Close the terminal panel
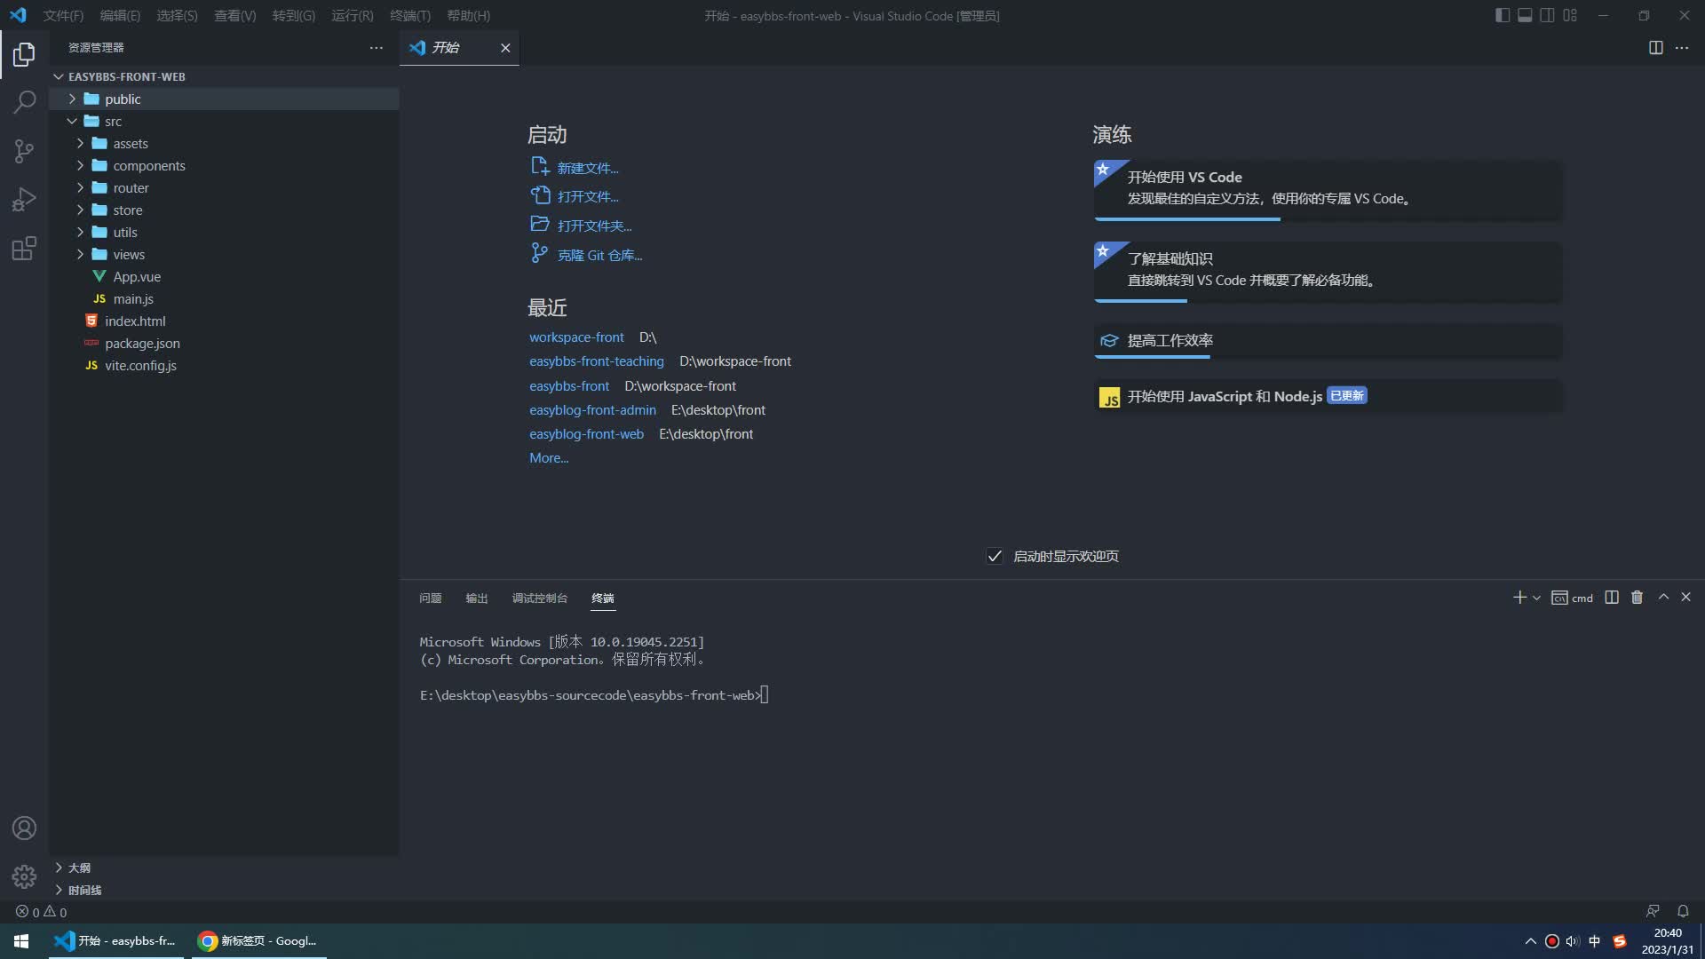Screen dimensions: 1705x959 click(x=1685, y=598)
